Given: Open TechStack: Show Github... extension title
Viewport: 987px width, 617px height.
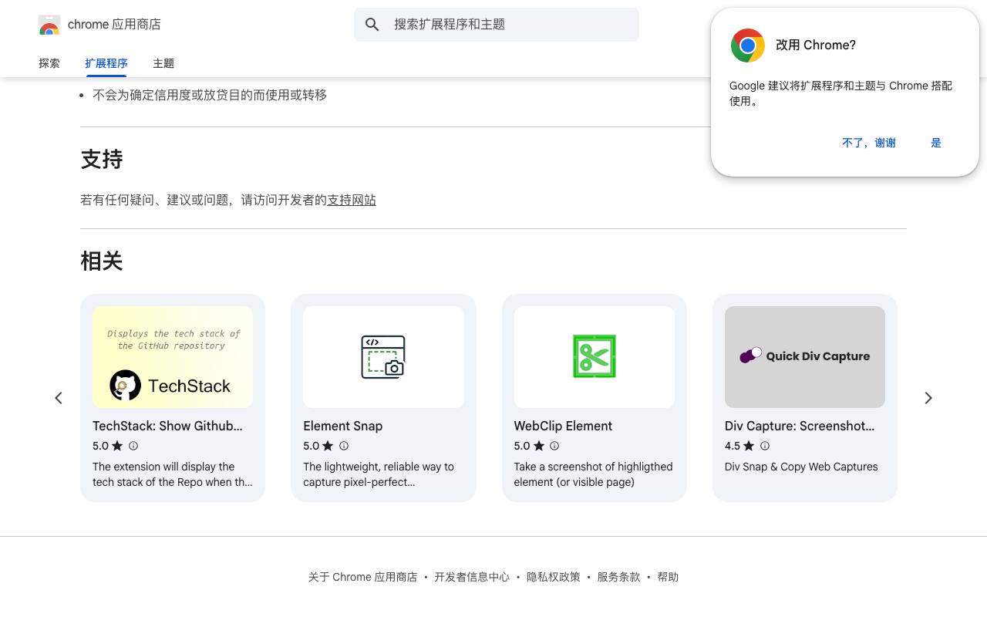Looking at the screenshot, I should [167, 426].
